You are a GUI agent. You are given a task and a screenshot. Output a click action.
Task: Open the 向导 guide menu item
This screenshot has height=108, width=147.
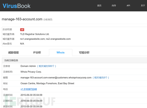(114, 6)
